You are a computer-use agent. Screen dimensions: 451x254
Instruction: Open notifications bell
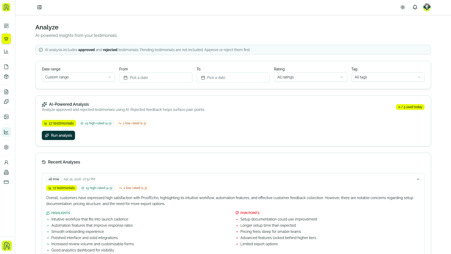pos(415,7)
